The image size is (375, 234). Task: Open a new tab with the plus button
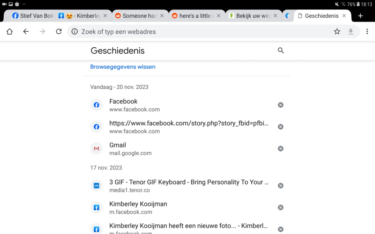[360, 16]
